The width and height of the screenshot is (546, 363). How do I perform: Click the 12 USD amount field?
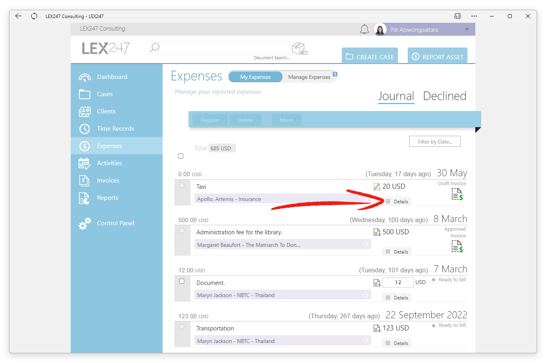[398, 282]
